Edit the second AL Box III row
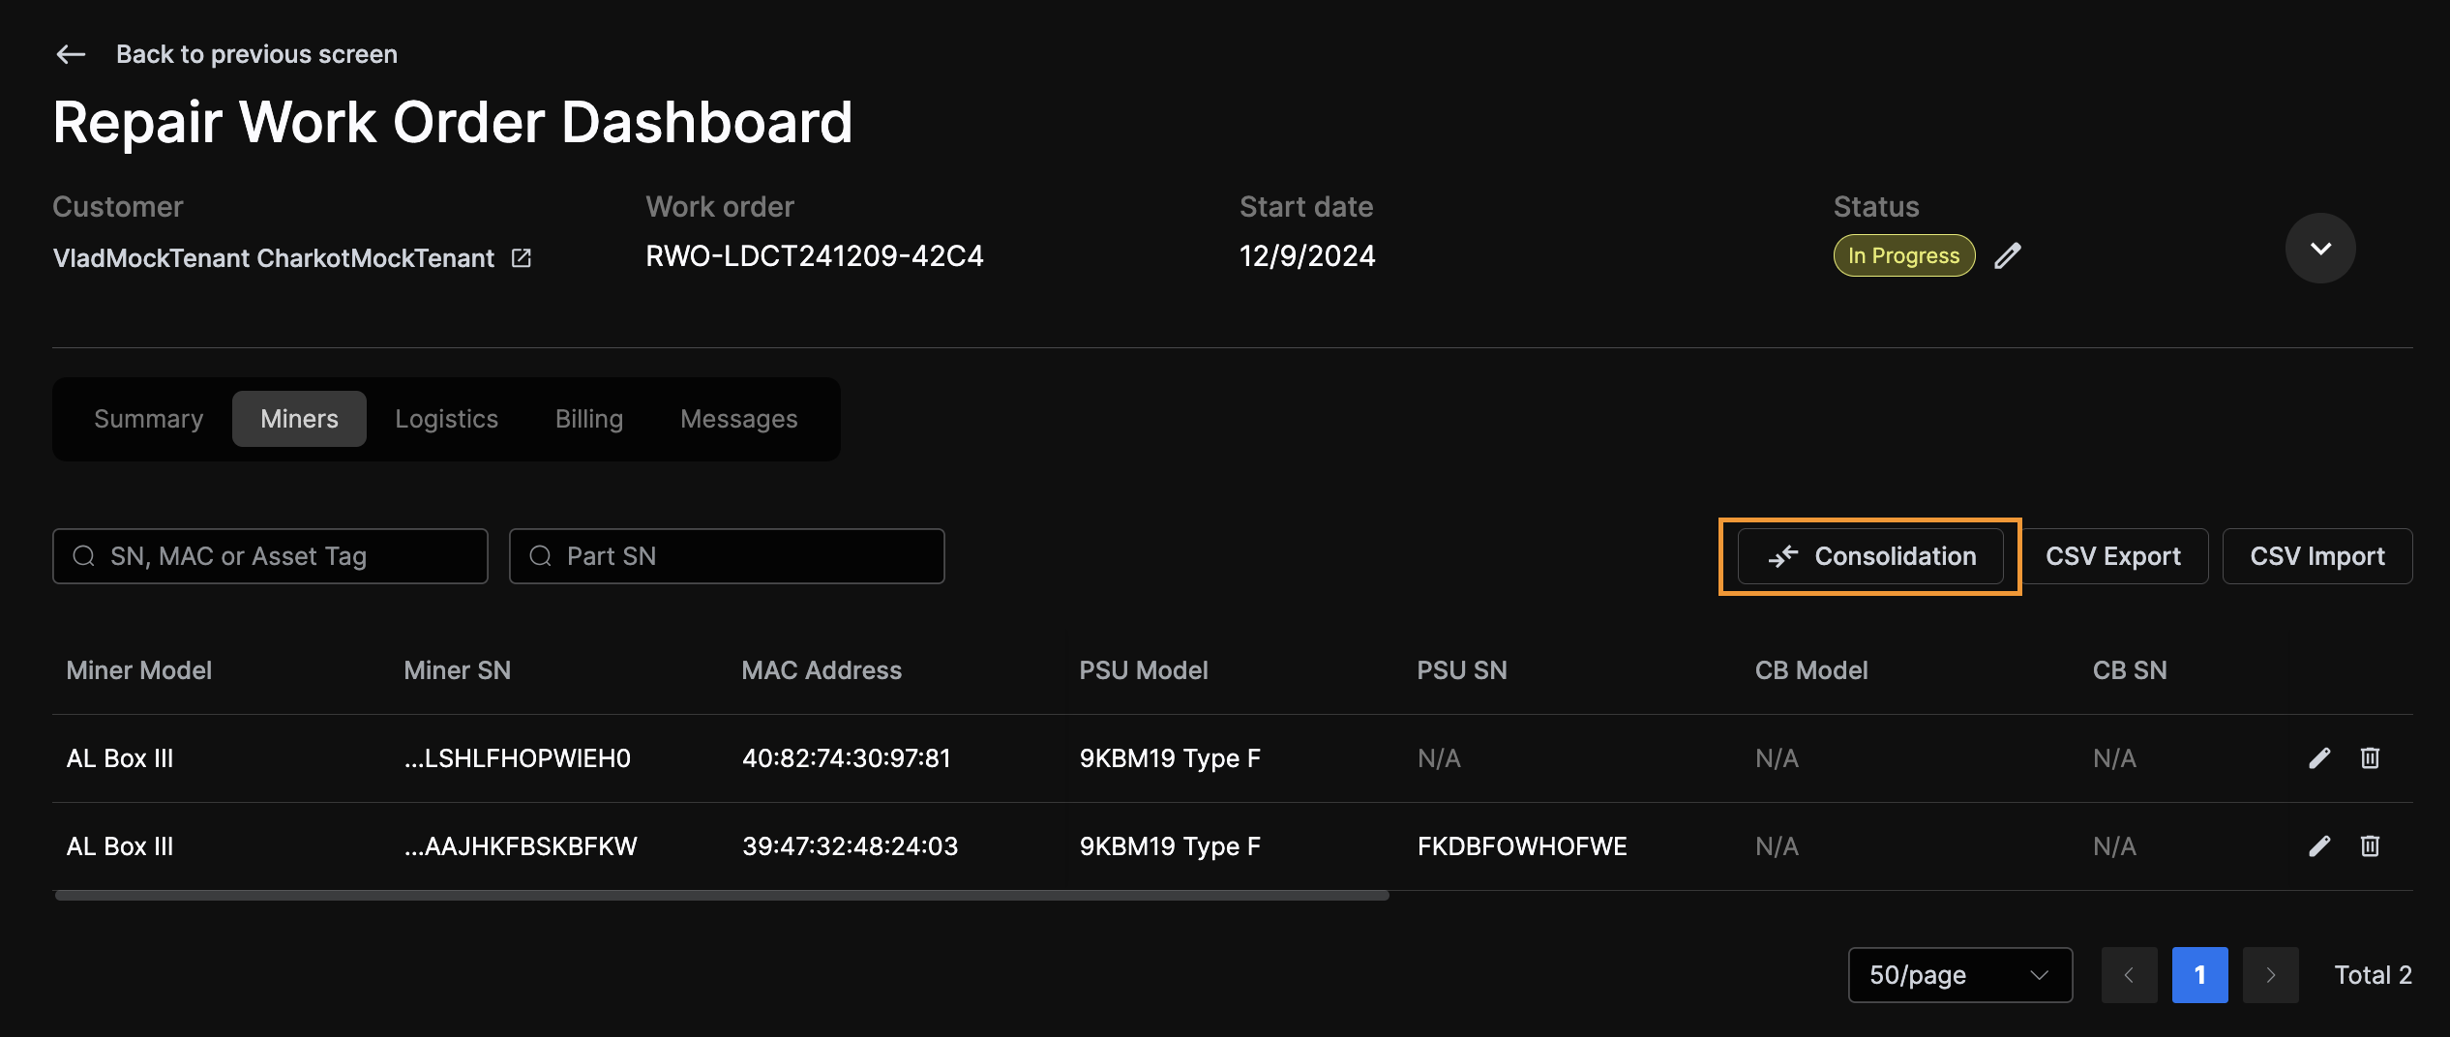The image size is (2450, 1037). (x=2318, y=845)
